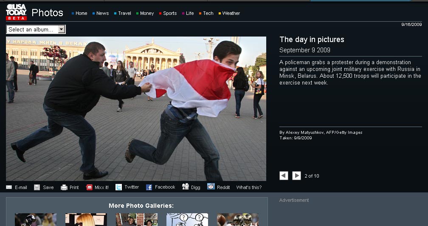Share photo via Mixx it! icon
The width and height of the screenshot is (428, 226).
pos(89,187)
